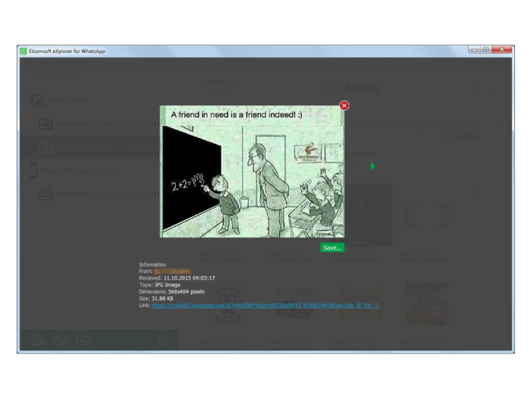Click the Elcomsoft app icon in title bar
This screenshot has width=531, height=398.
(24, 51)
